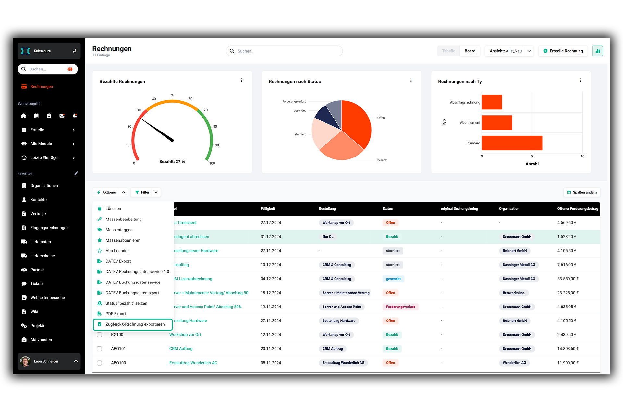Tick the checkbox for ABO100
The image size is (623, 414).
100,363
